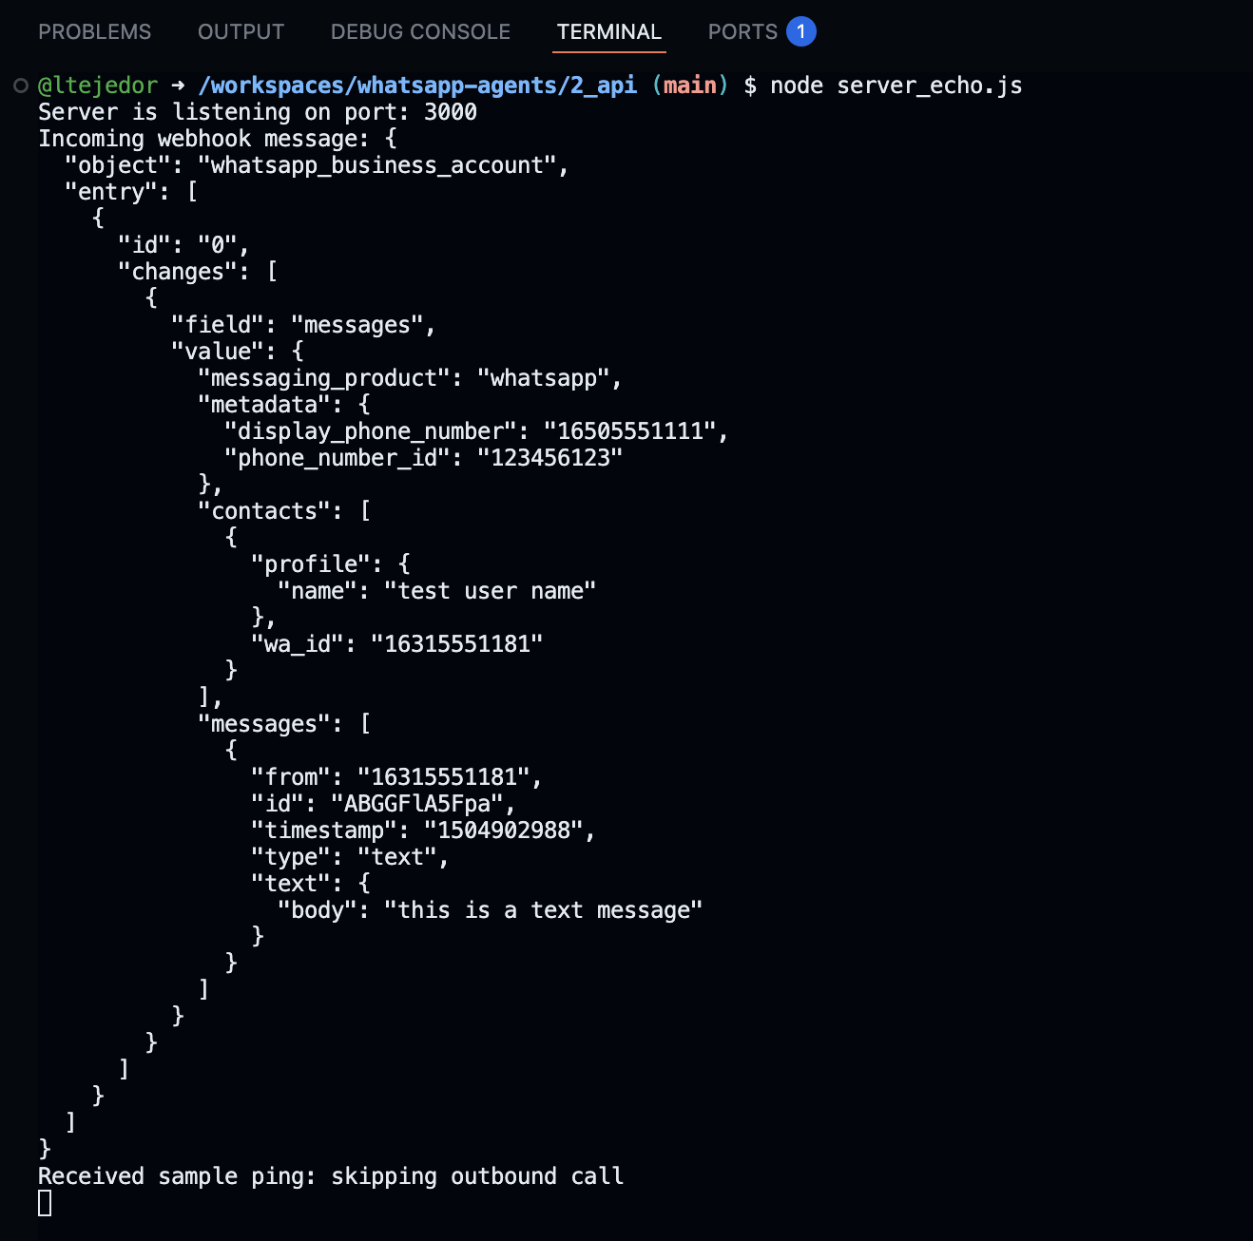Click the terminal cursor on the last line
The image size is (1253, 1241).
pyautogui.click(x=44, y=1205)
